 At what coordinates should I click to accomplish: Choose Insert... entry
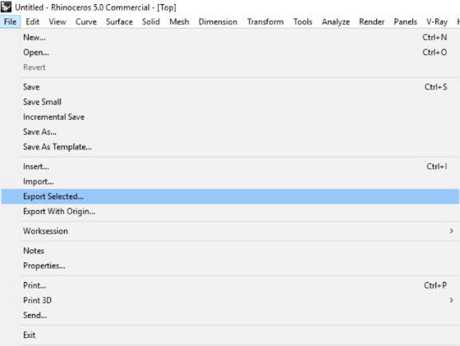click(230, 166)
